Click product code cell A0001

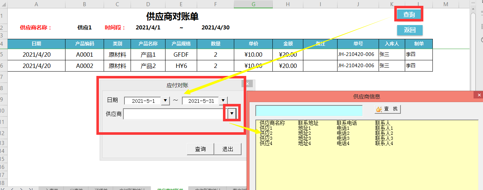point(84,54)
